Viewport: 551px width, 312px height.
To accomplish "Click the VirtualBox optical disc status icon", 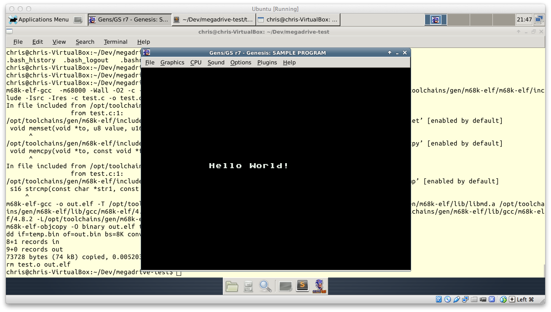I will click(x=447, y=299).
